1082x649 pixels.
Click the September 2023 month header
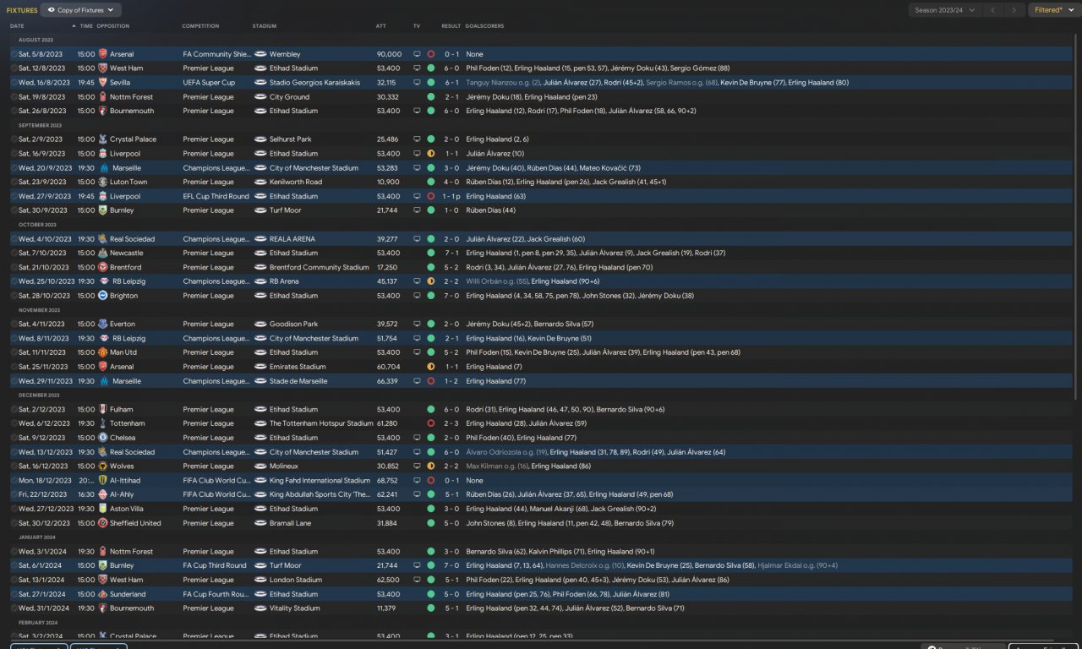[40, 125]
